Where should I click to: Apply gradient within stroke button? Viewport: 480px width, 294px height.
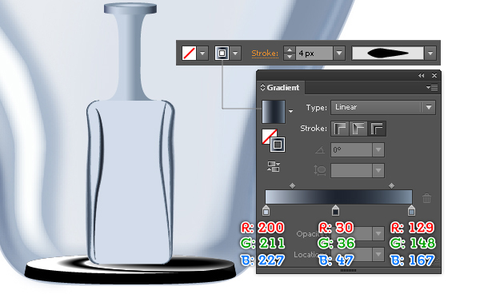pyautogui.click(x=340, y=129)
